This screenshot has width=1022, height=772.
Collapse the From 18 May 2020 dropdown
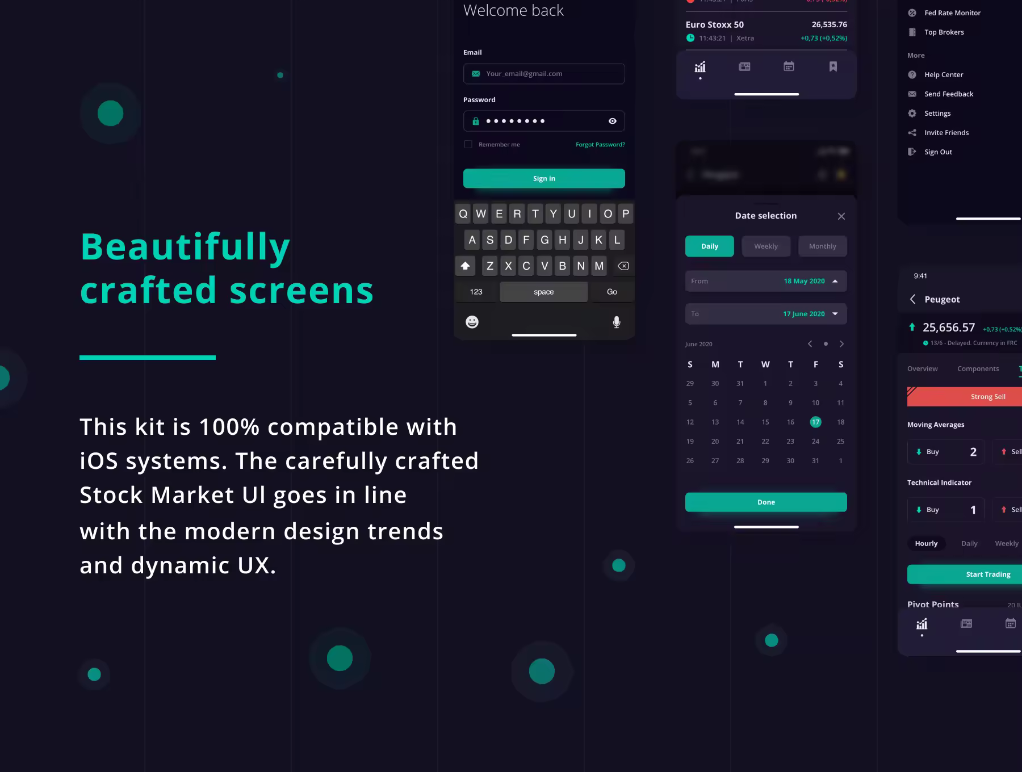(835, 281)
